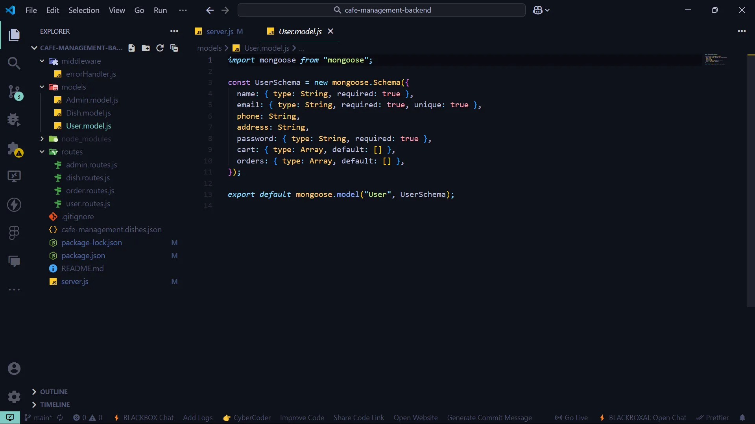This screenshot has width=755, height=424.
Task: Open the Copilot chat icon in title bar
Action: 537,10
